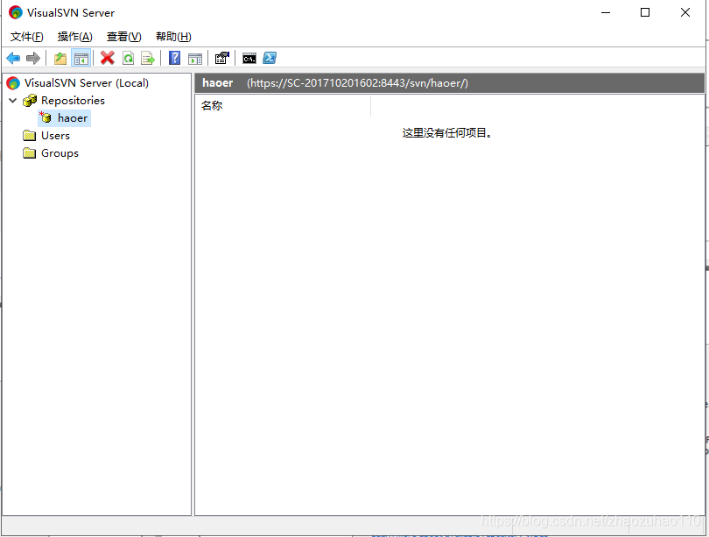709x537 pixels.
Task: Toggle the Show/Hide action pane icon
Action: [x=195, y=58]
